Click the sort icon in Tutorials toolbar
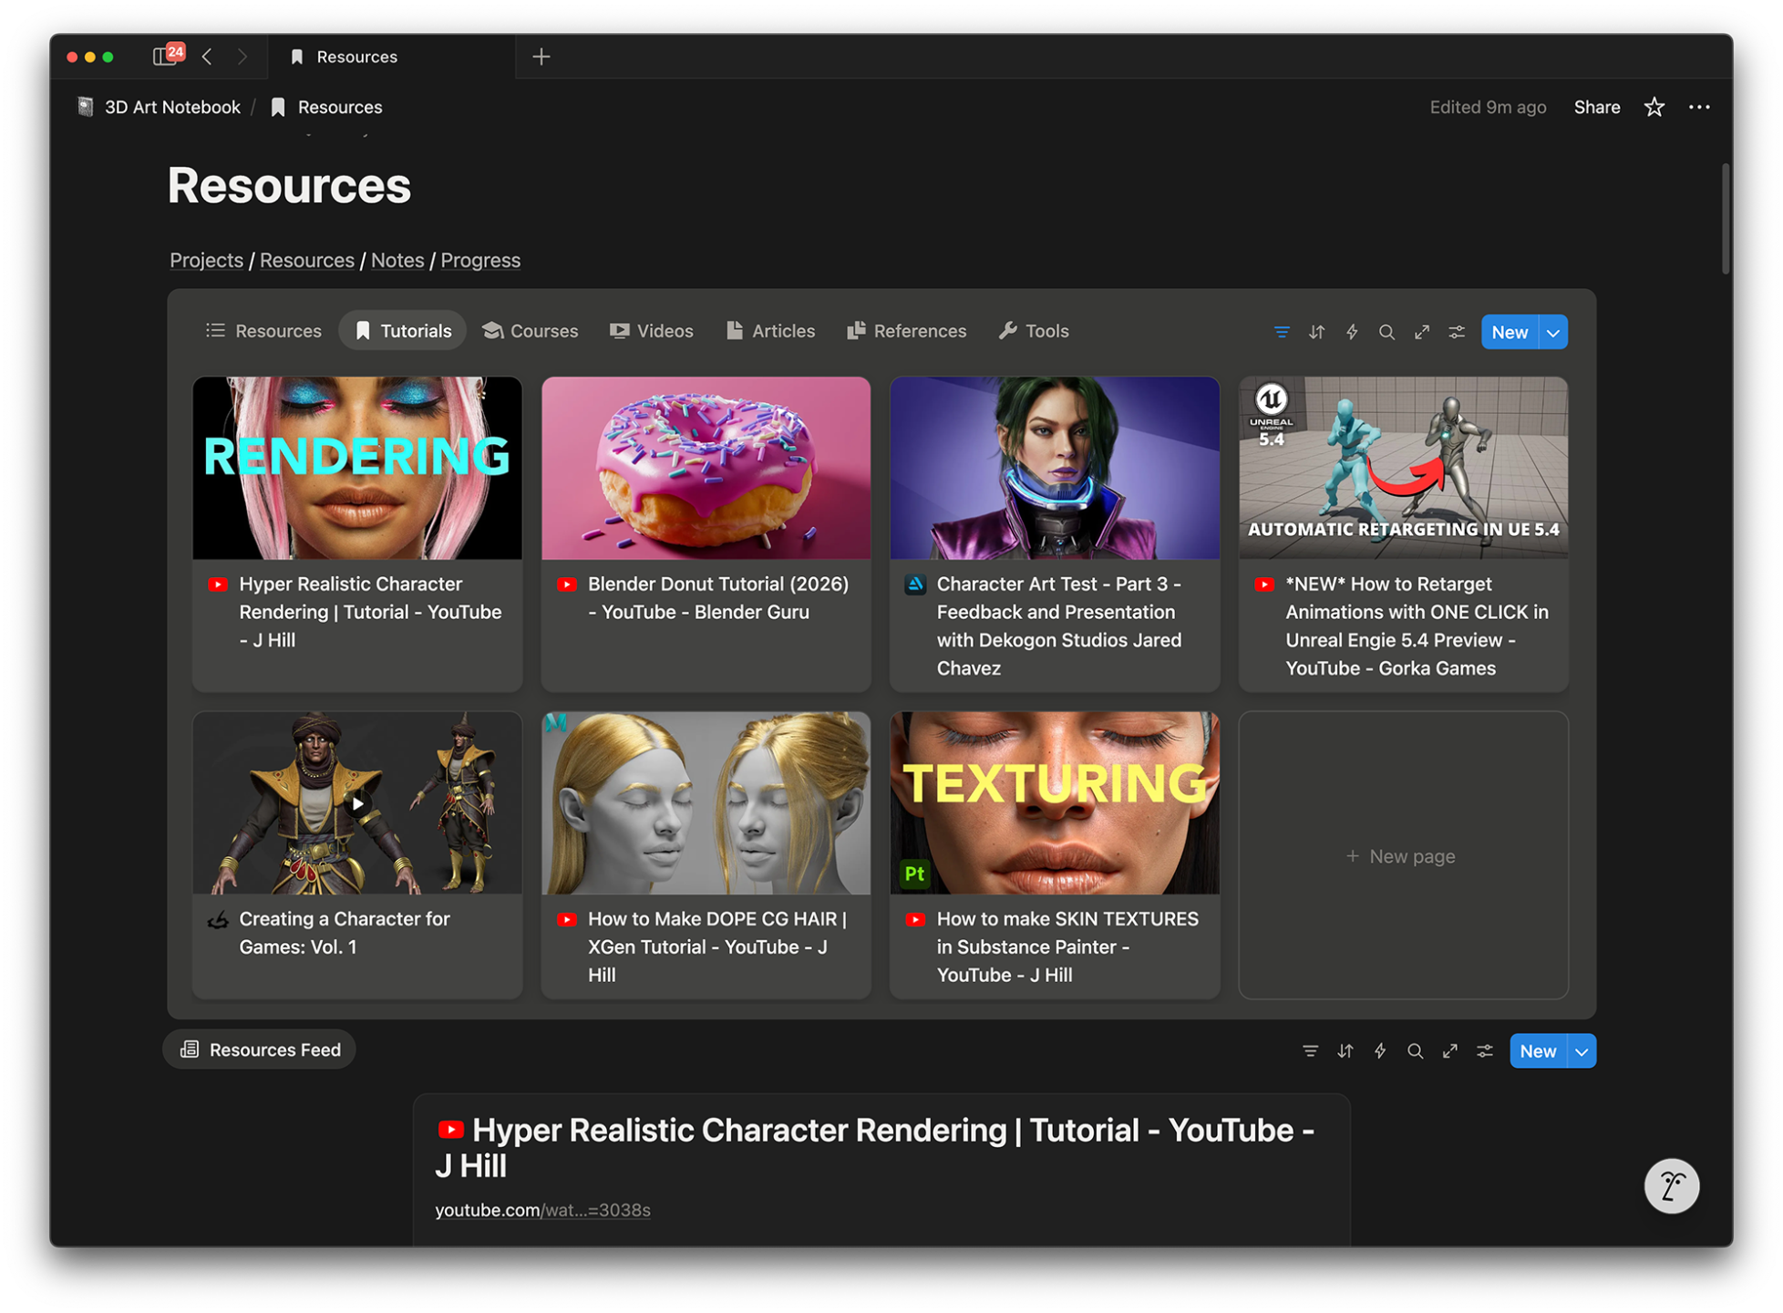The height and width of the screenshot is (1313, 1783). tap(1316, 332)
